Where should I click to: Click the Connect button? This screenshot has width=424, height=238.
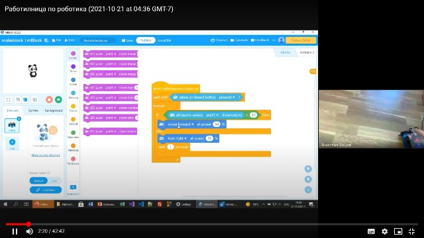tap(46, 190)
